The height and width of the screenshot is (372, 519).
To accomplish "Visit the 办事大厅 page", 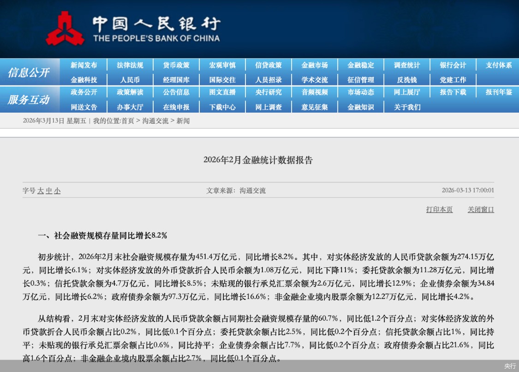I will [130, 107].
